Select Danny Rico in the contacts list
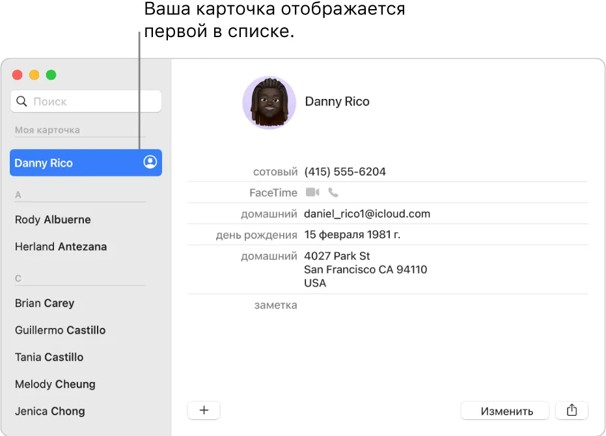The image size is (606, 436). [86, 163]
